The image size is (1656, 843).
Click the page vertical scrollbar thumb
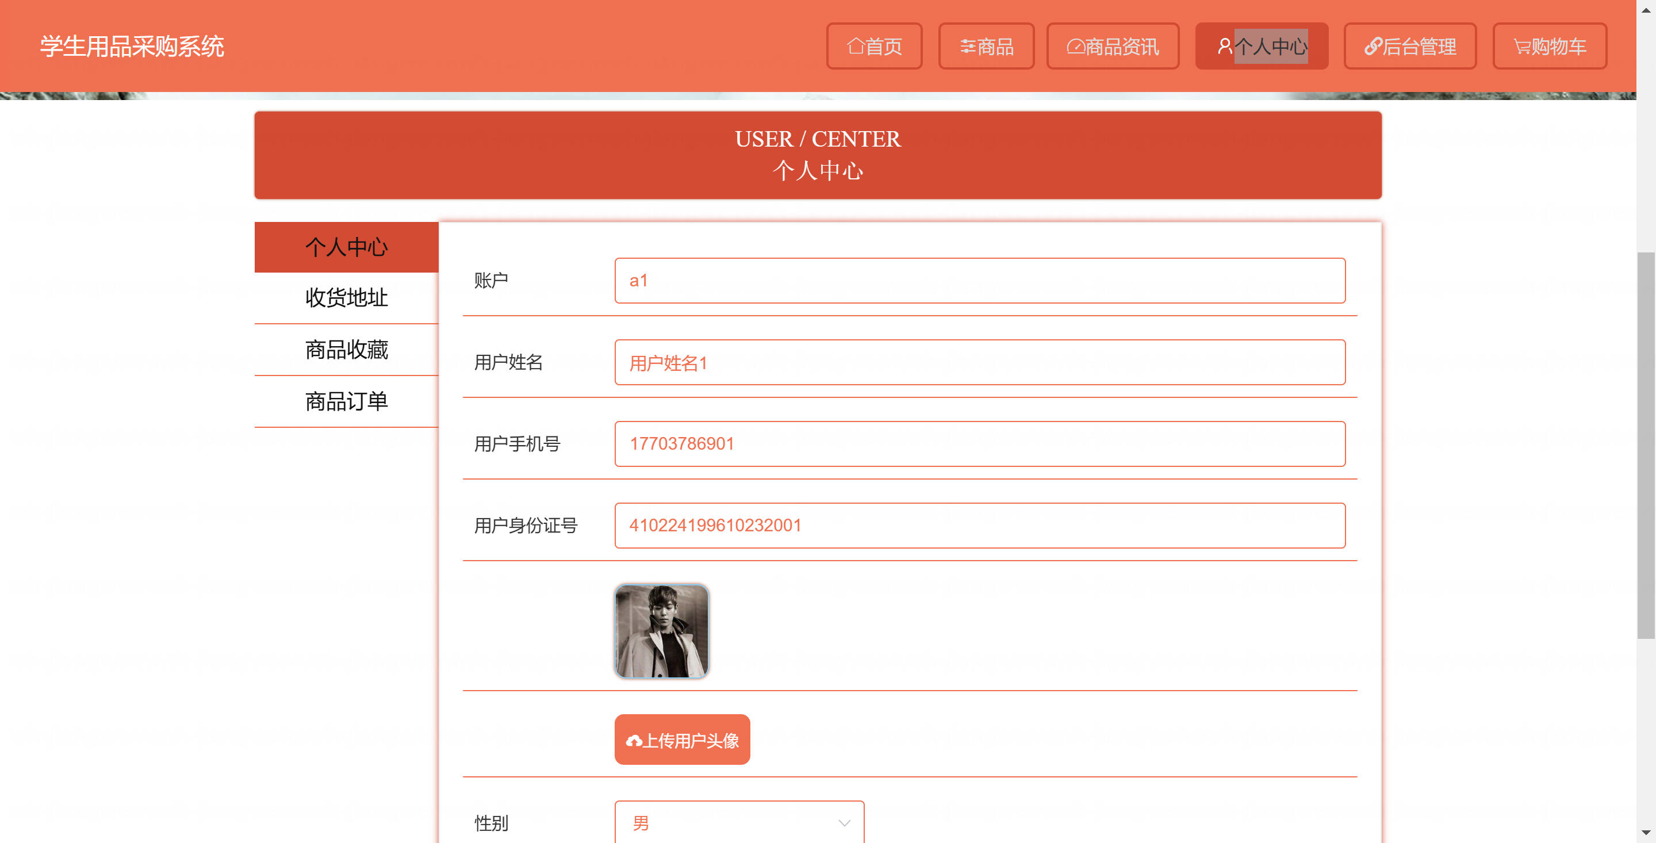pos(1646,445)
